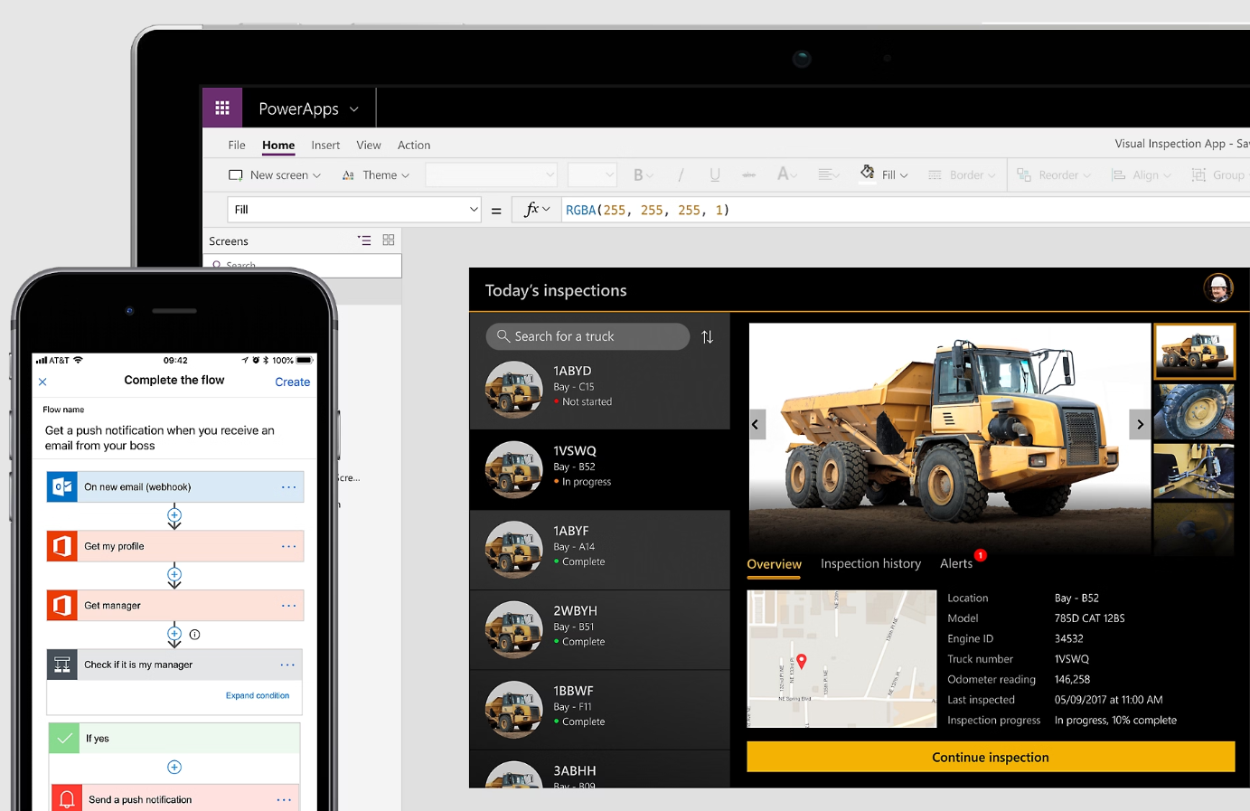Select the full truck thumbnail
Screen dimensions: 1250x811
(1194, 351)
